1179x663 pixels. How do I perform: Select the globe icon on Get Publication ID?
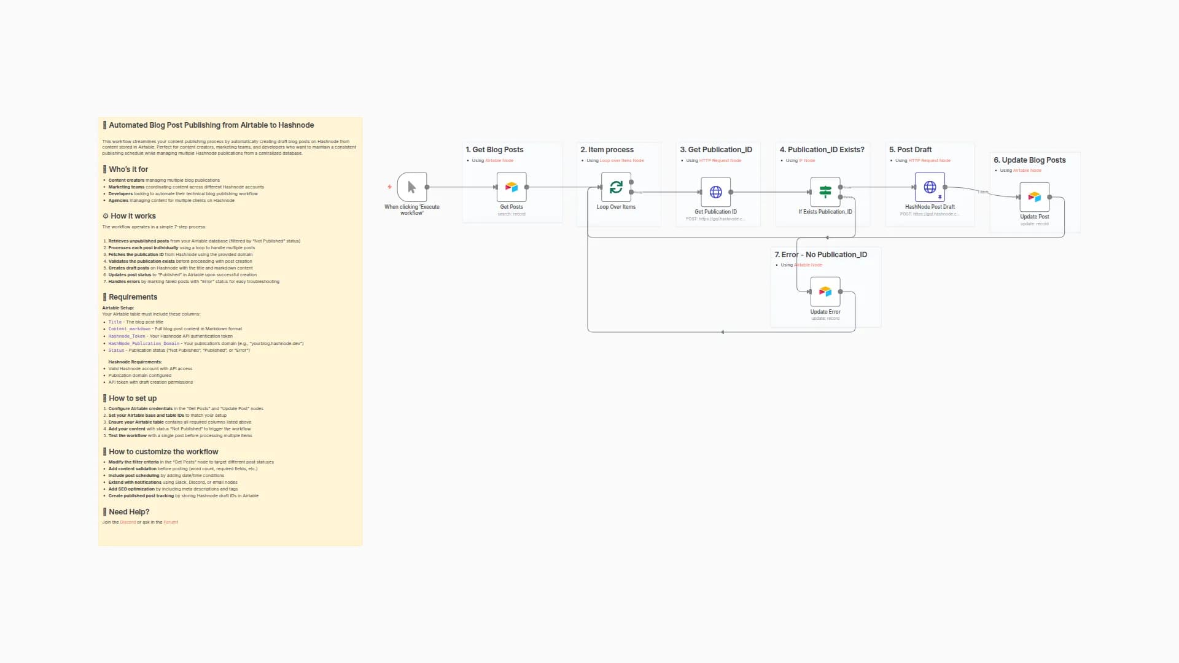pos(717,192)
